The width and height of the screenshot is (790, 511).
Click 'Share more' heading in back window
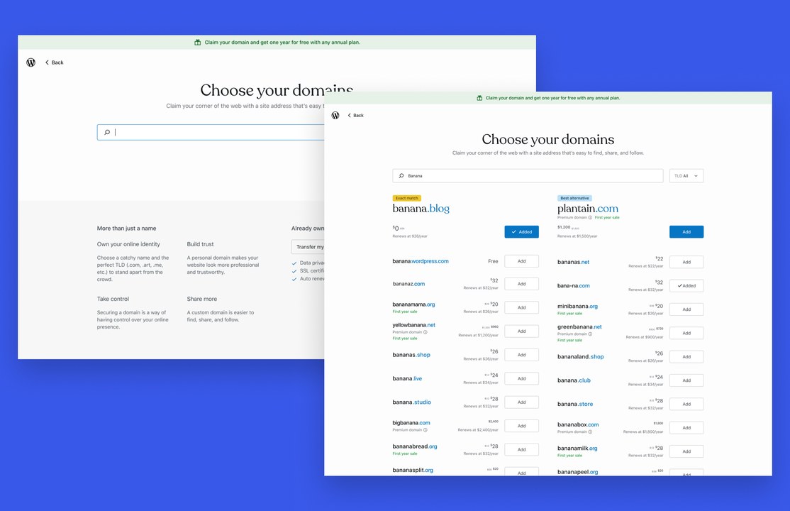[202, 299]
